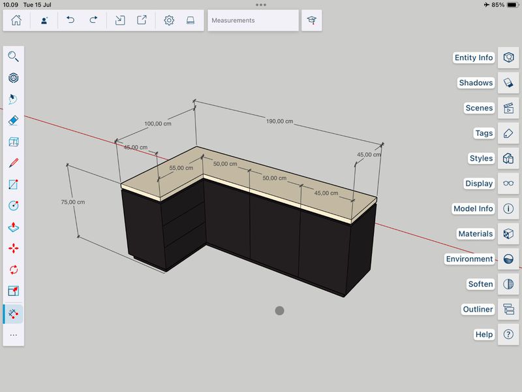Select the Pencil line tool
The height and width of the screenshot is (392, 522).
13,163
